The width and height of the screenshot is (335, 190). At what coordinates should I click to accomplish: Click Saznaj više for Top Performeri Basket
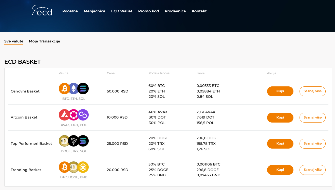point(312,144)
